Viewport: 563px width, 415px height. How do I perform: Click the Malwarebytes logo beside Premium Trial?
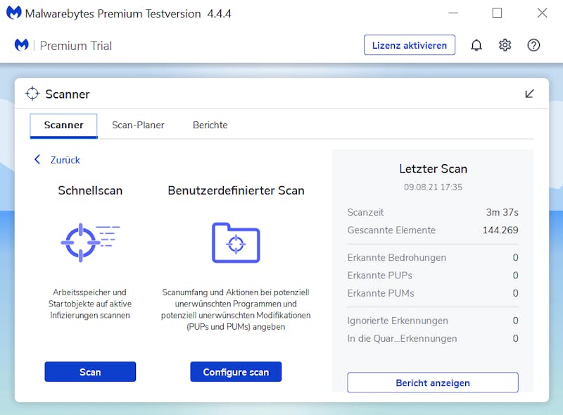point(22,45)
